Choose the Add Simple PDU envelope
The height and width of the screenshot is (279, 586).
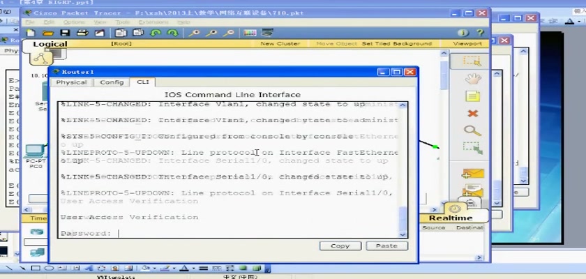tap(473, 174)
